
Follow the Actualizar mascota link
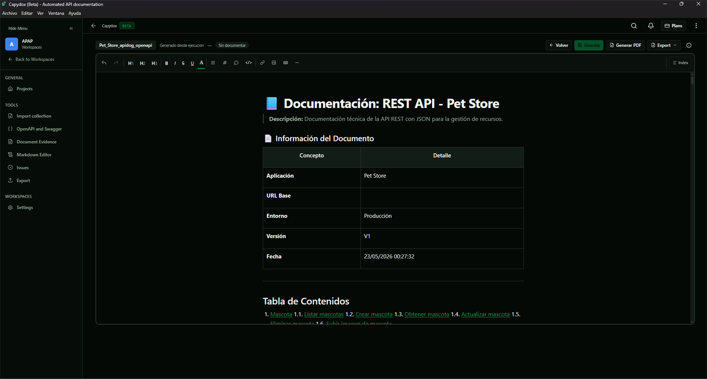[485, 314]
